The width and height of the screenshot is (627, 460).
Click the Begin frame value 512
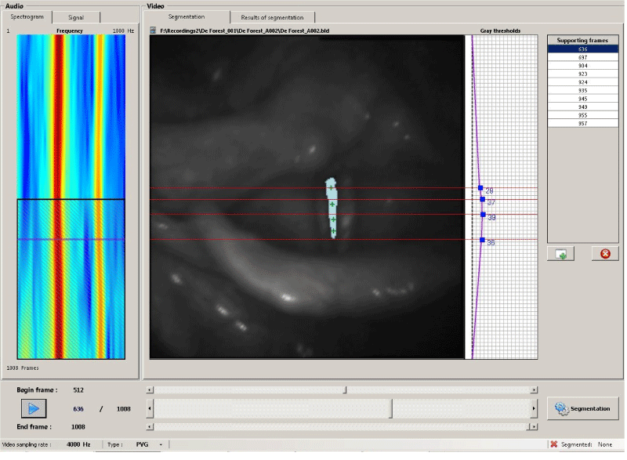tap(78, 390)
